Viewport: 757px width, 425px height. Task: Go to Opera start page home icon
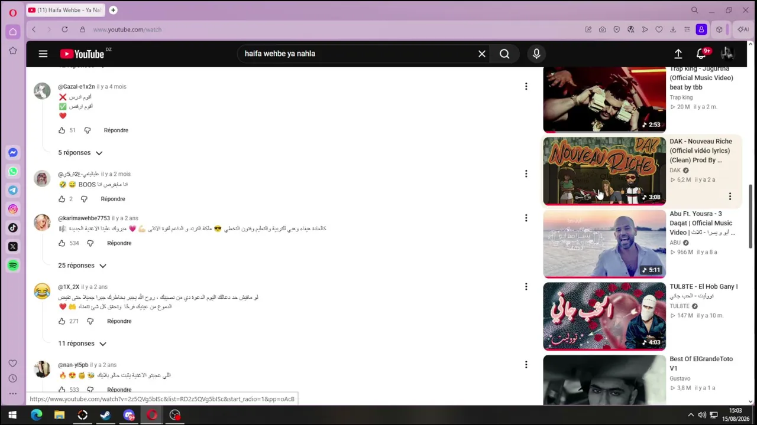pos(13,32)
